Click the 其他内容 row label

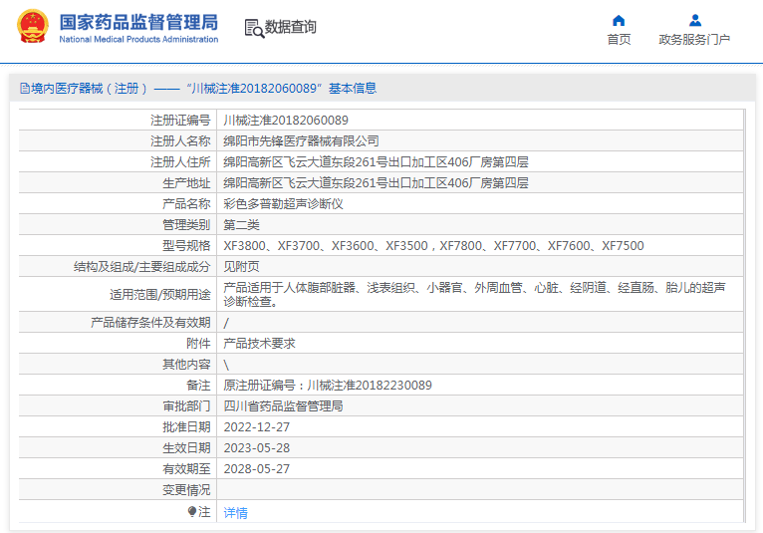186,364
